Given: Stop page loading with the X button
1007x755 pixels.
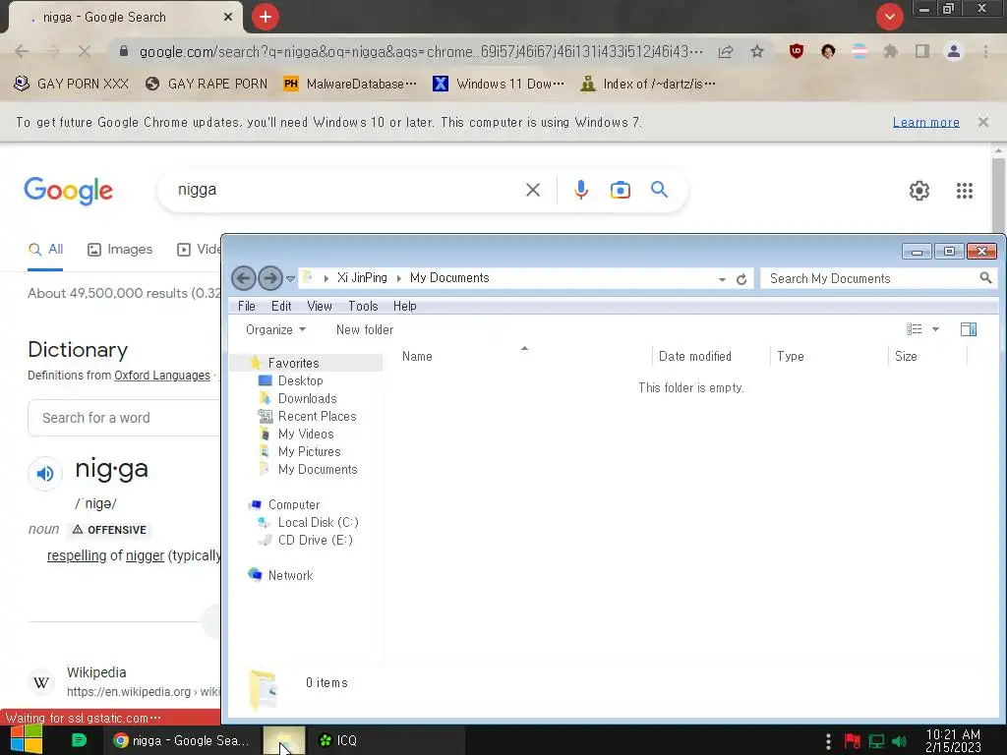Looking at the screenshot, I should 85,51.
